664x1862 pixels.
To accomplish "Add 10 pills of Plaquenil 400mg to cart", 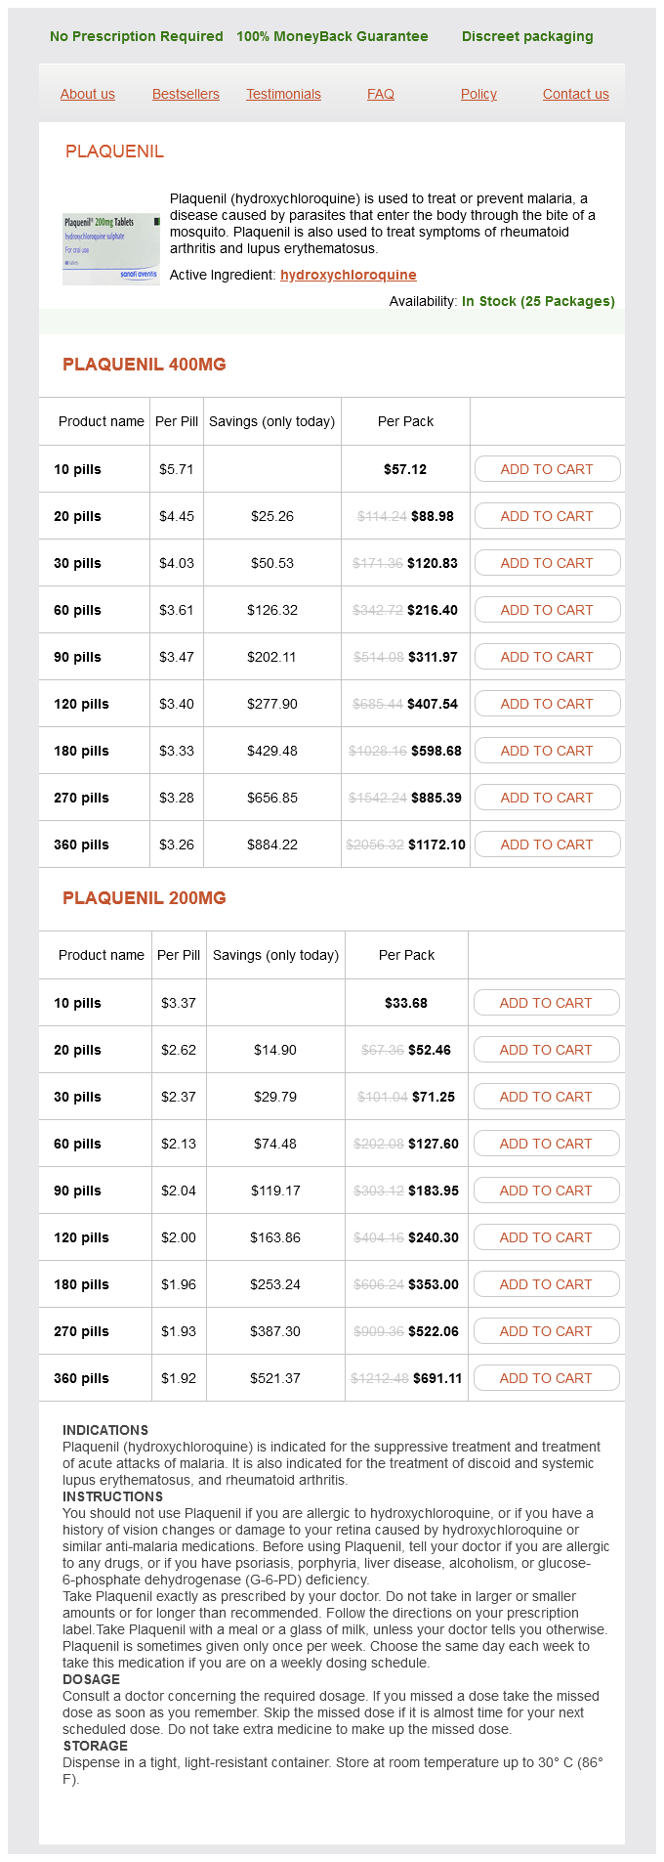I will point(547,469).
